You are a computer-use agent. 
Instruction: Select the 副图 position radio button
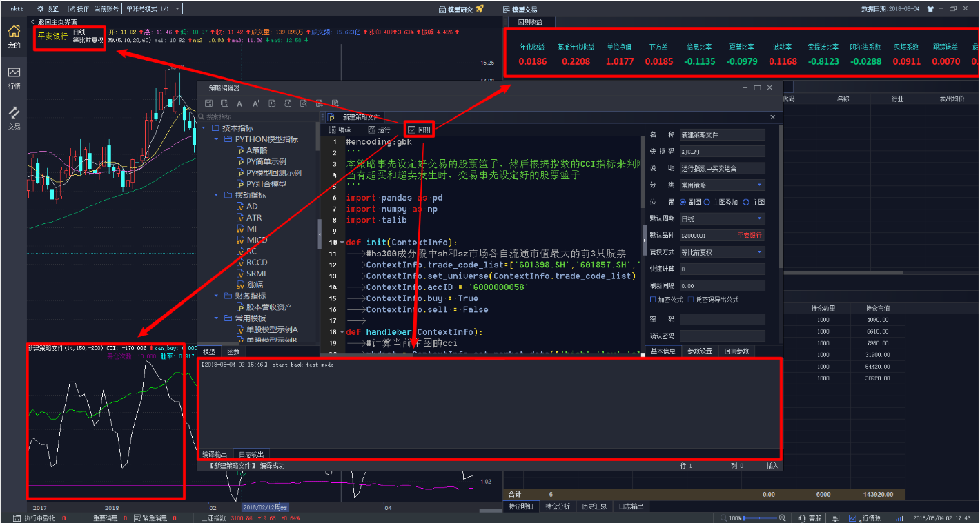coord(683,202)
